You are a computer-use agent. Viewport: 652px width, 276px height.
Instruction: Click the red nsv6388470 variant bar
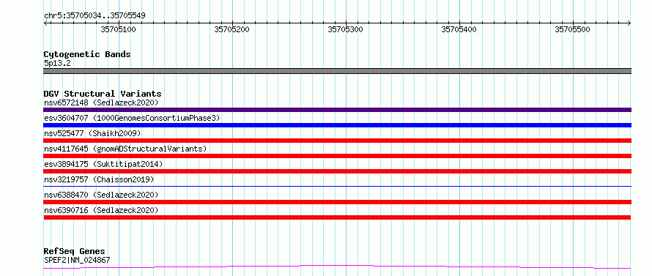coord(337,202)
